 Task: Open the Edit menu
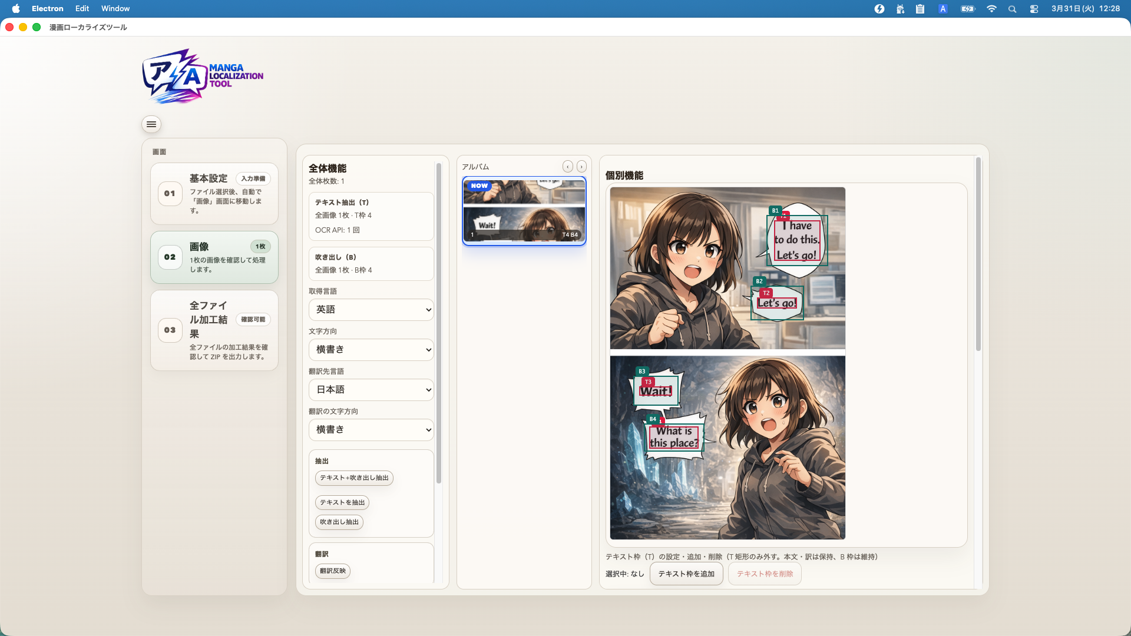tap(82, 9)
